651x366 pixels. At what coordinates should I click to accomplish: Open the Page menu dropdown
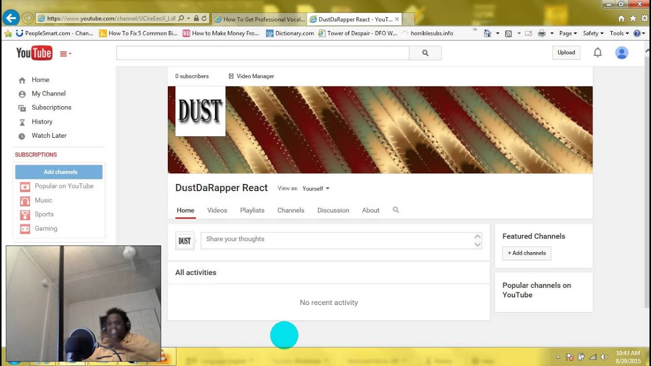click(x=568, y=33)
